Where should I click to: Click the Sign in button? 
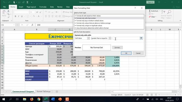pos(150,2)
